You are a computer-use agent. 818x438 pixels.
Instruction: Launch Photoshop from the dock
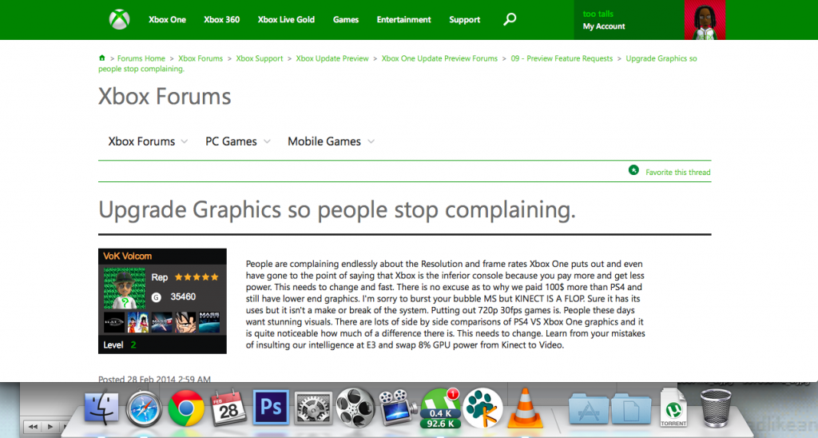[270, 408]
